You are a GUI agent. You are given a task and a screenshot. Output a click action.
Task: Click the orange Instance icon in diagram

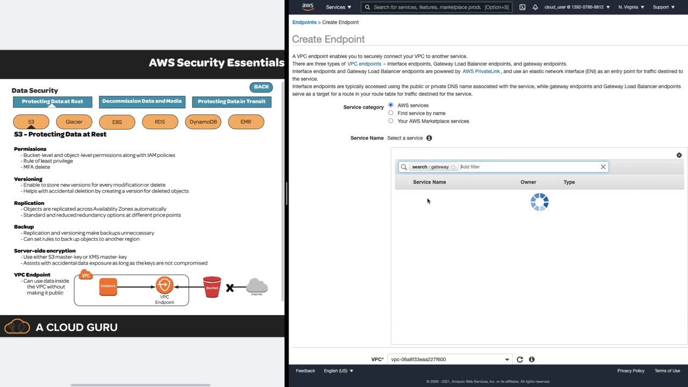click(108, 286)
